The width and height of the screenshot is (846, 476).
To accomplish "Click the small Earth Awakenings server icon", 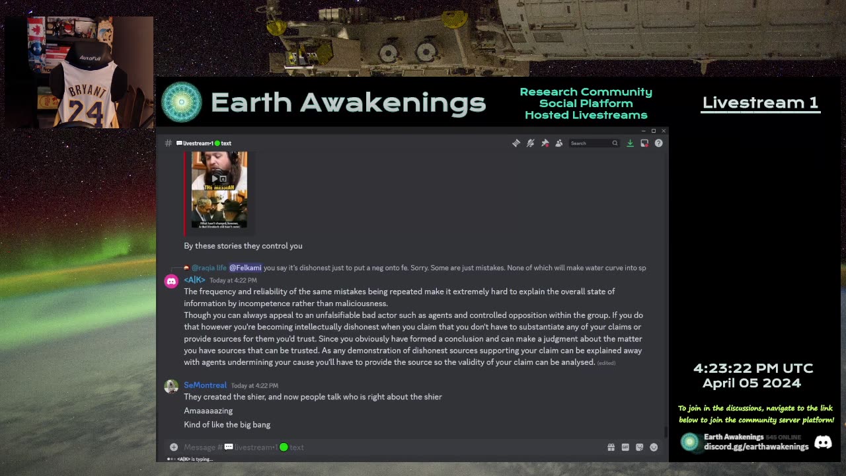I will pos(690,442).
